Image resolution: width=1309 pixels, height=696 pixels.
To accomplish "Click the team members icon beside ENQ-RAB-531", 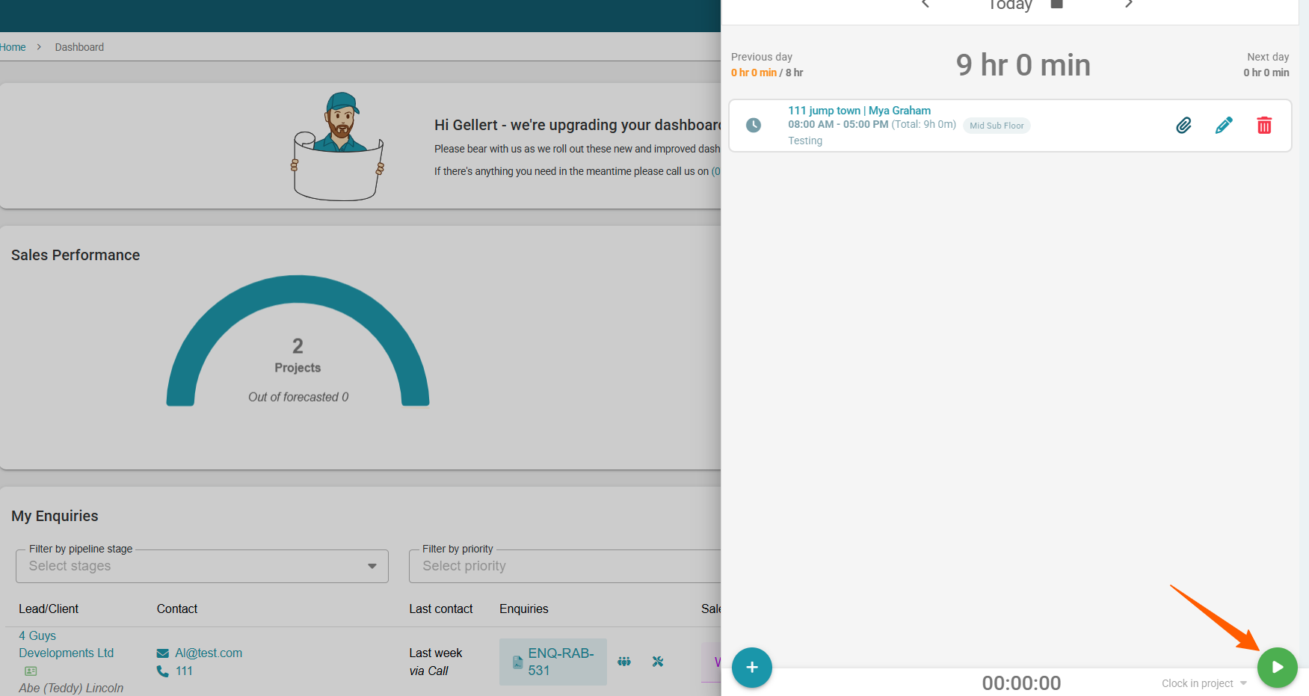I will click(624, 662).
